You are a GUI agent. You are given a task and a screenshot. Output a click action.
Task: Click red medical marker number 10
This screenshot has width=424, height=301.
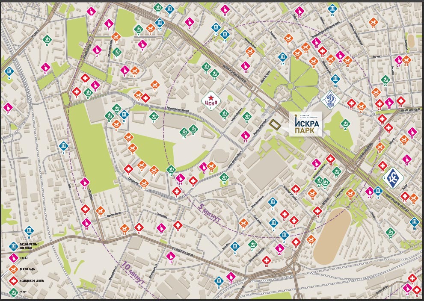(x=267, y=260)
